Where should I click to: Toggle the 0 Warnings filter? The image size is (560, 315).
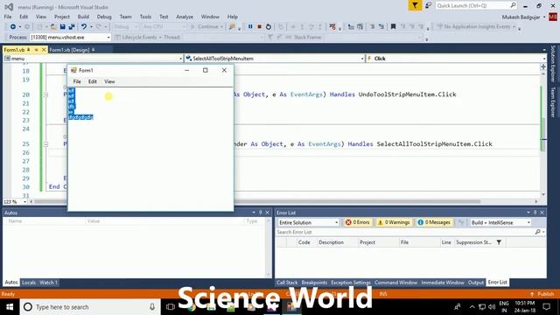click(x=394, y=222)
